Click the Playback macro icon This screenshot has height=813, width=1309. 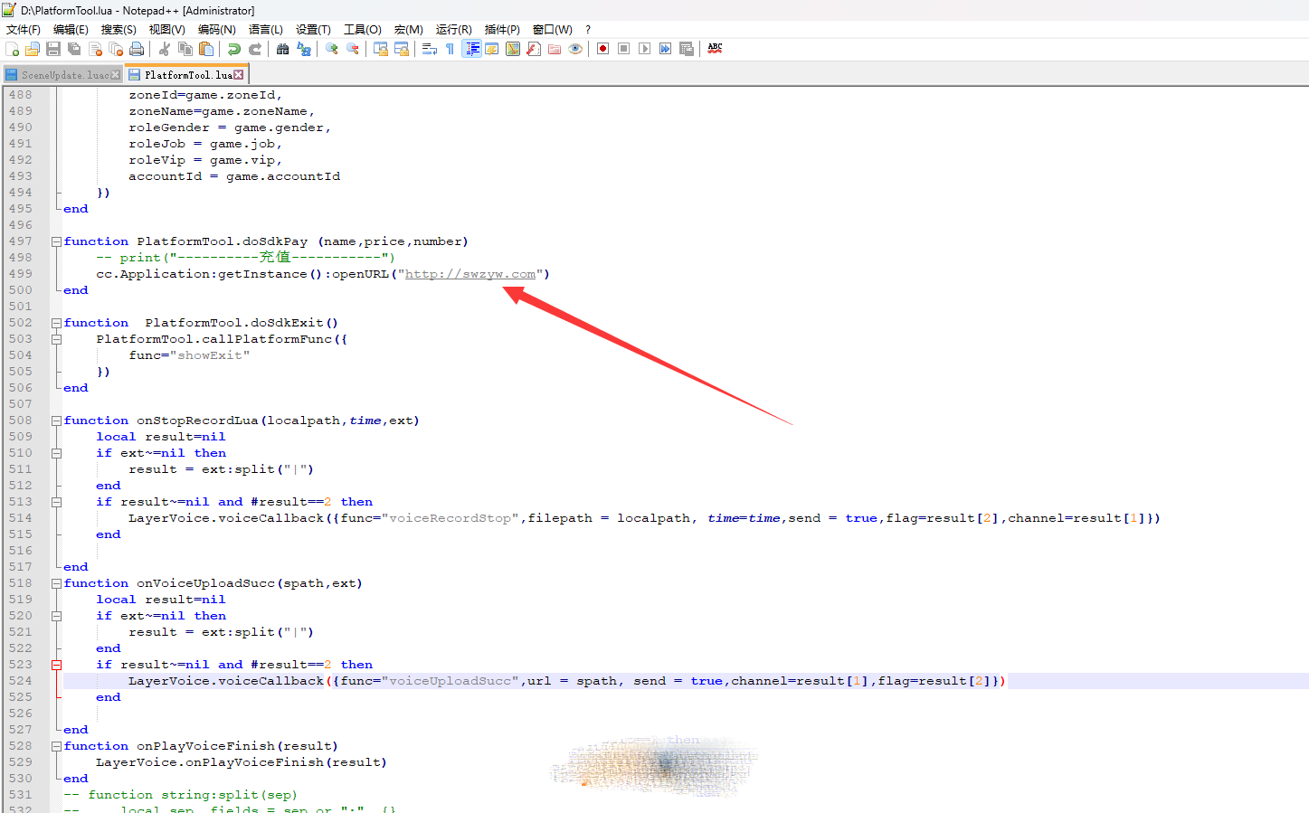(x=645, y=49)
